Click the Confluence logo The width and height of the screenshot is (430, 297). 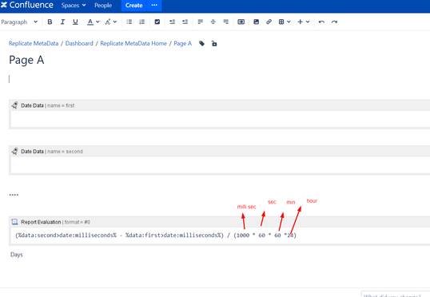(x=27, y=5)
